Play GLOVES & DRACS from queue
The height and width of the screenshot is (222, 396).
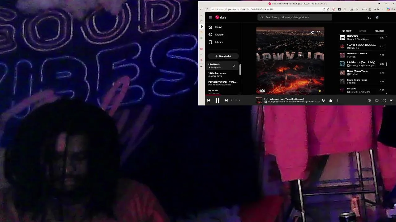[362, 46]
